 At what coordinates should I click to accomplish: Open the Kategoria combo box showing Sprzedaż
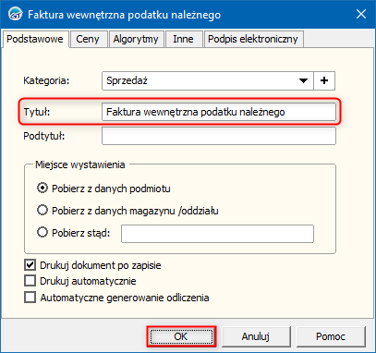(x=208, y=80)
